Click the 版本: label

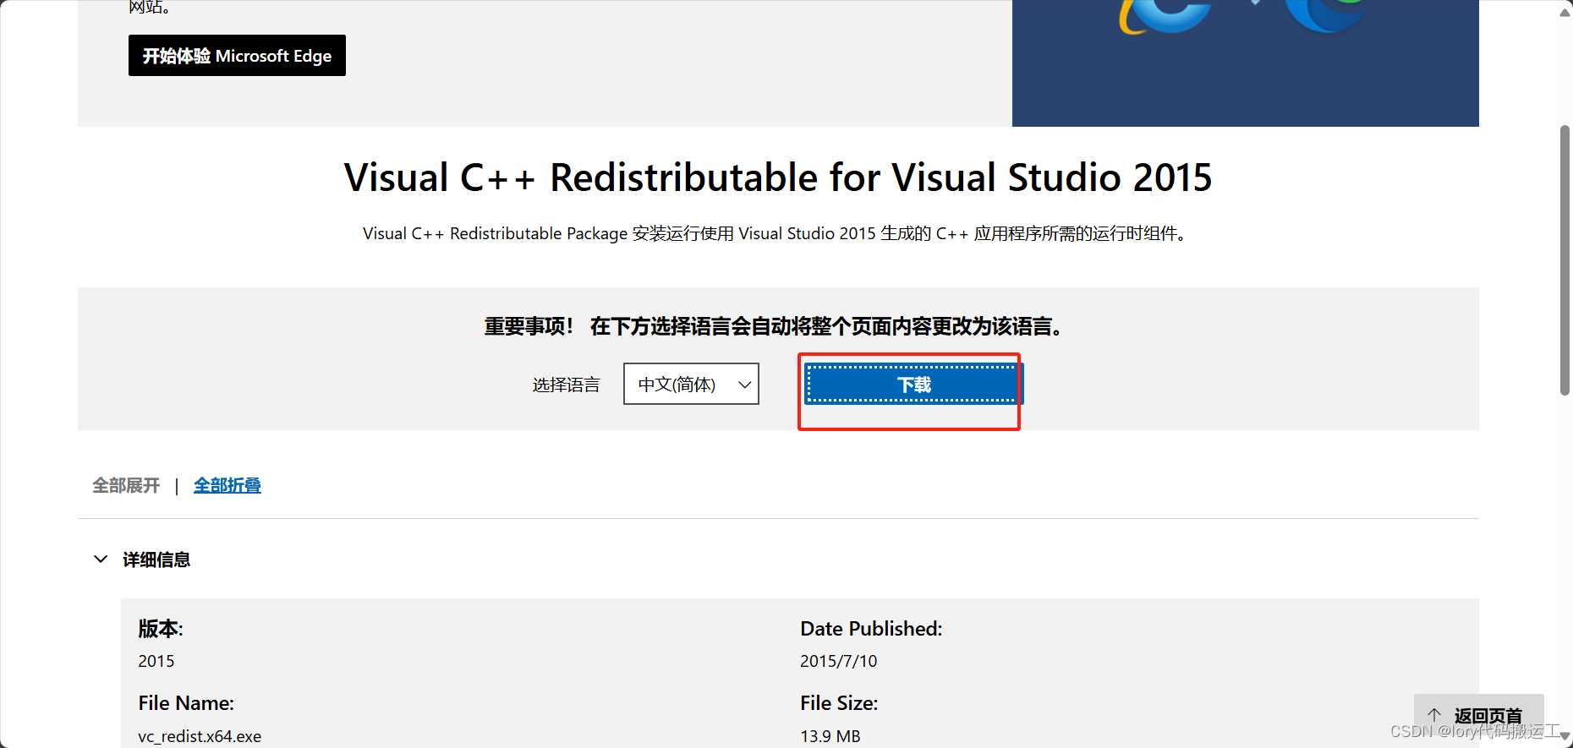(x=161, y=629)
